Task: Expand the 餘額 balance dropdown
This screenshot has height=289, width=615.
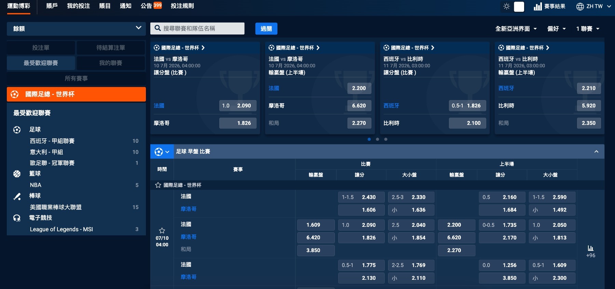Action: 76,29
